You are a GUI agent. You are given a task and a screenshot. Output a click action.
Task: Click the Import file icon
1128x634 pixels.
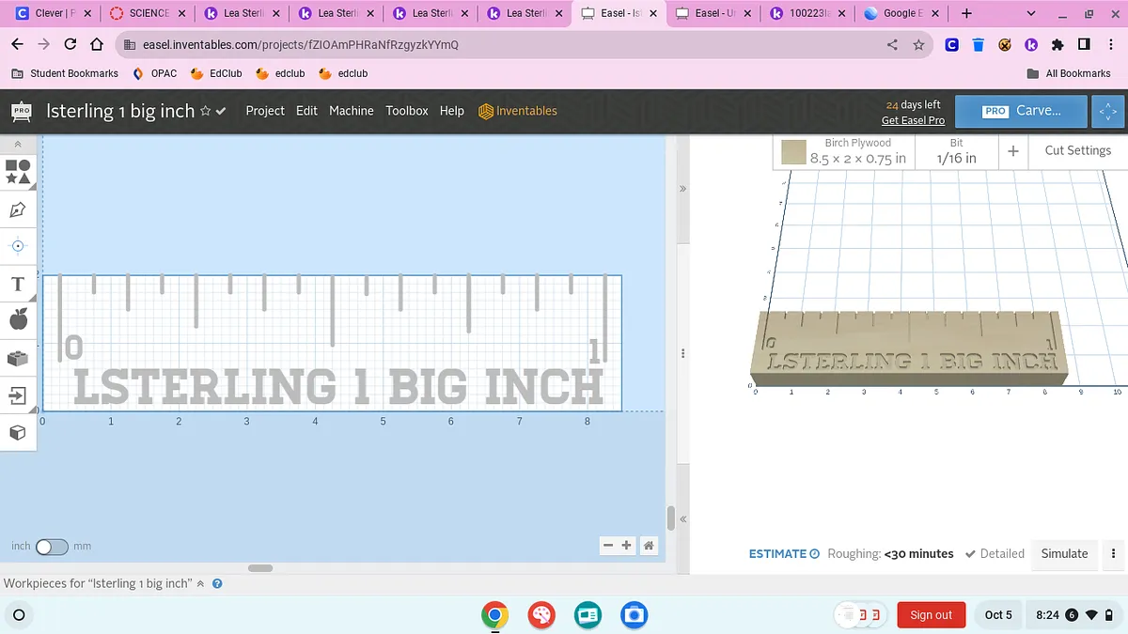(x=18, y=395)
